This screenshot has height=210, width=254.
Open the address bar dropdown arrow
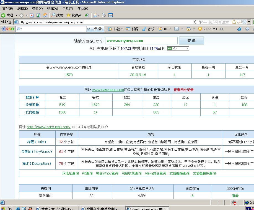[249, 22]
